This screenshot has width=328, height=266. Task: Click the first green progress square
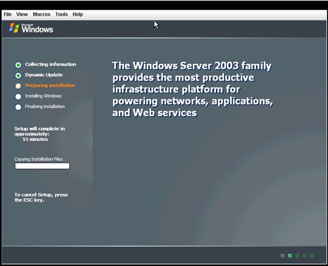283,256
